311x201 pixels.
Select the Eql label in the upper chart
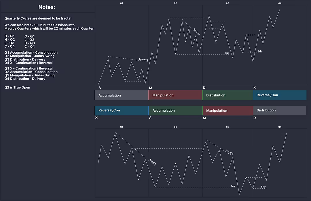click(x=227, y=53)
